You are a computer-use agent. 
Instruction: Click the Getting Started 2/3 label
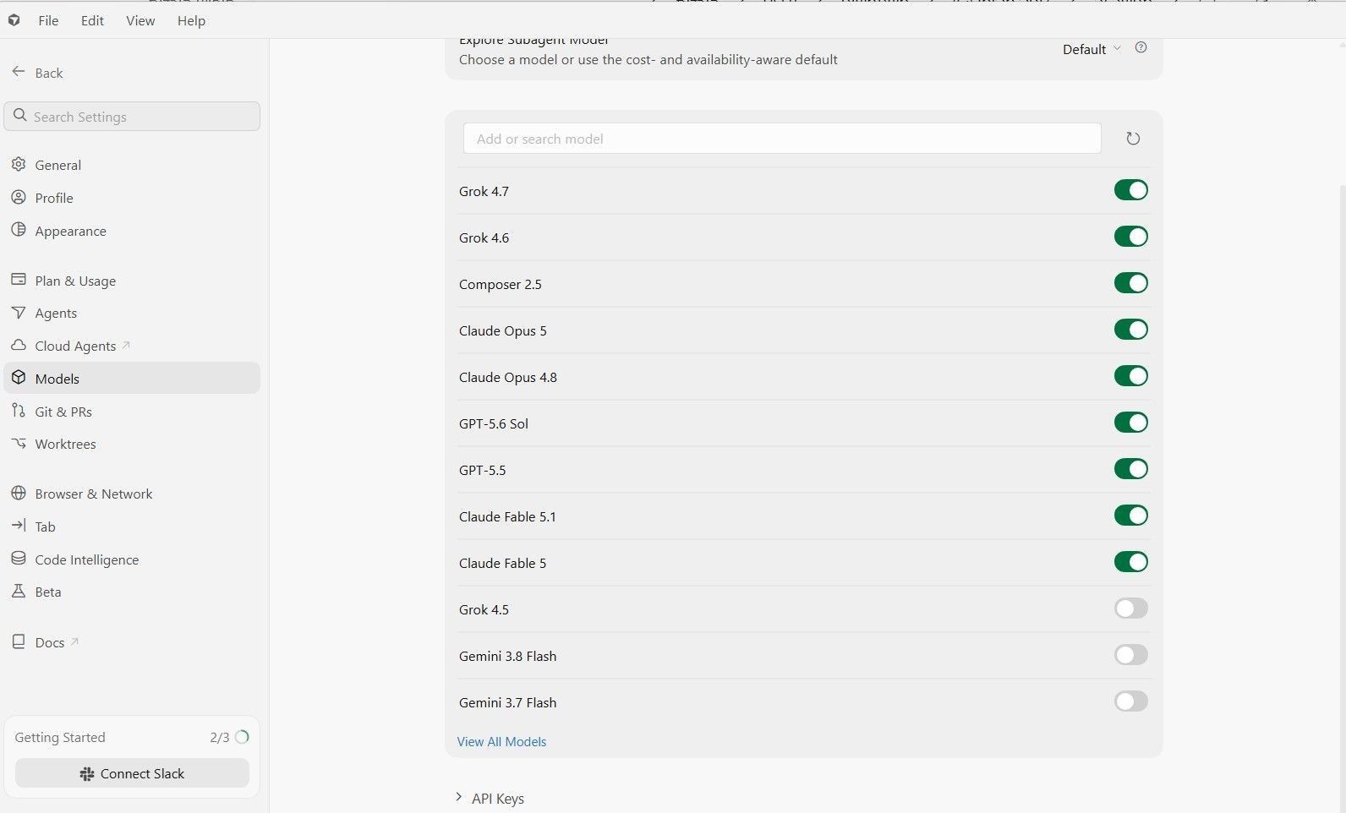point(219,737)
